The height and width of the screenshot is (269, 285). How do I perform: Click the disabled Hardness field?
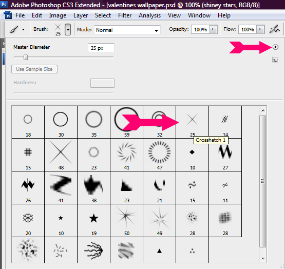pyautogui.click(x=102, y=83)
